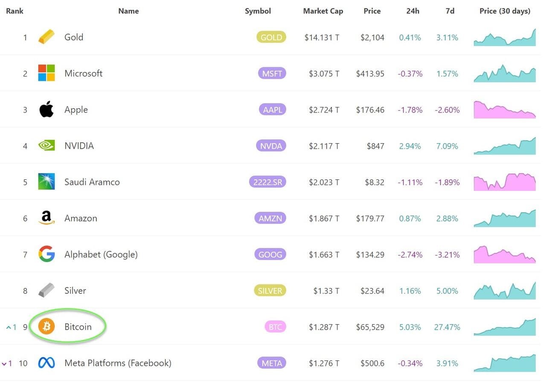Open Gold's 30-day price chart
The image size is (546, 383).
[505, 37]
